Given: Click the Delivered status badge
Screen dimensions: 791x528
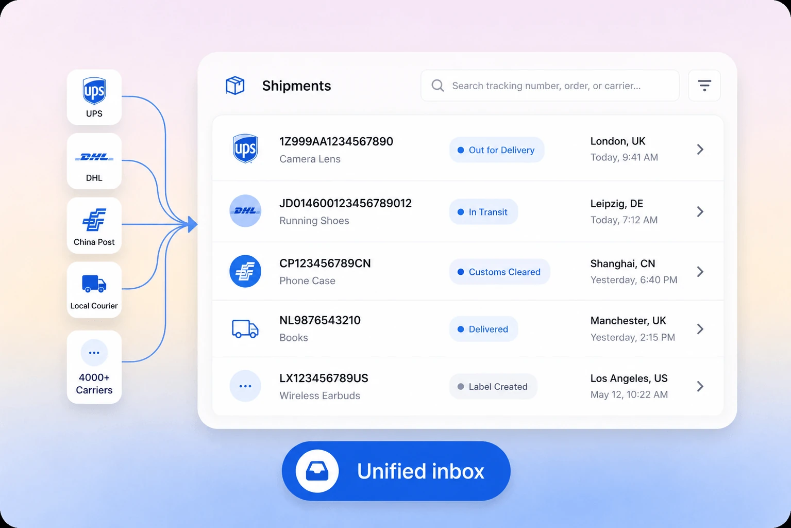Looking at the screenshot, I should (483, 329).
